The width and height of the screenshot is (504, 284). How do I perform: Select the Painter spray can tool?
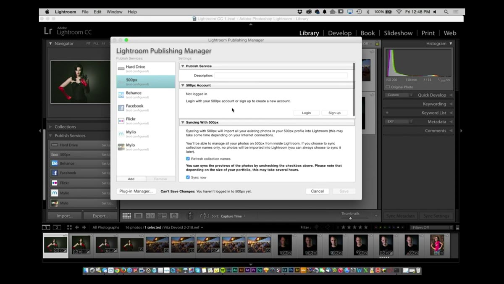pyautogui.click(x=190, y=216)
